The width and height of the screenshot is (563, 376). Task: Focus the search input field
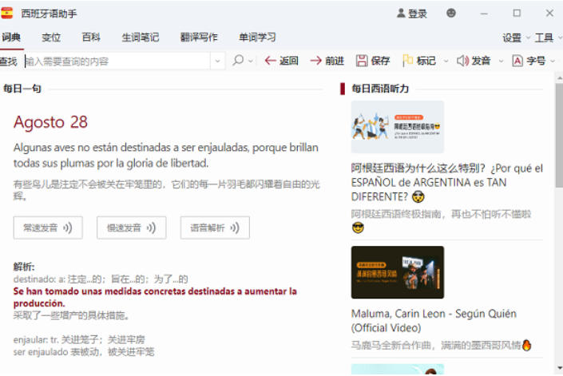pos(117,61)
